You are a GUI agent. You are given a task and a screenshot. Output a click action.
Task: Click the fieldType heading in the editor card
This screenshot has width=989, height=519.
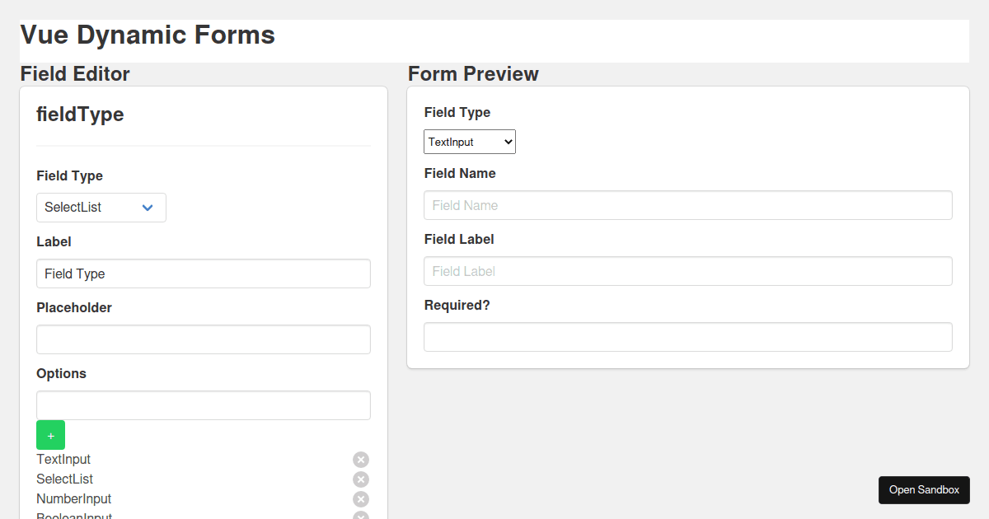[80, 114]
